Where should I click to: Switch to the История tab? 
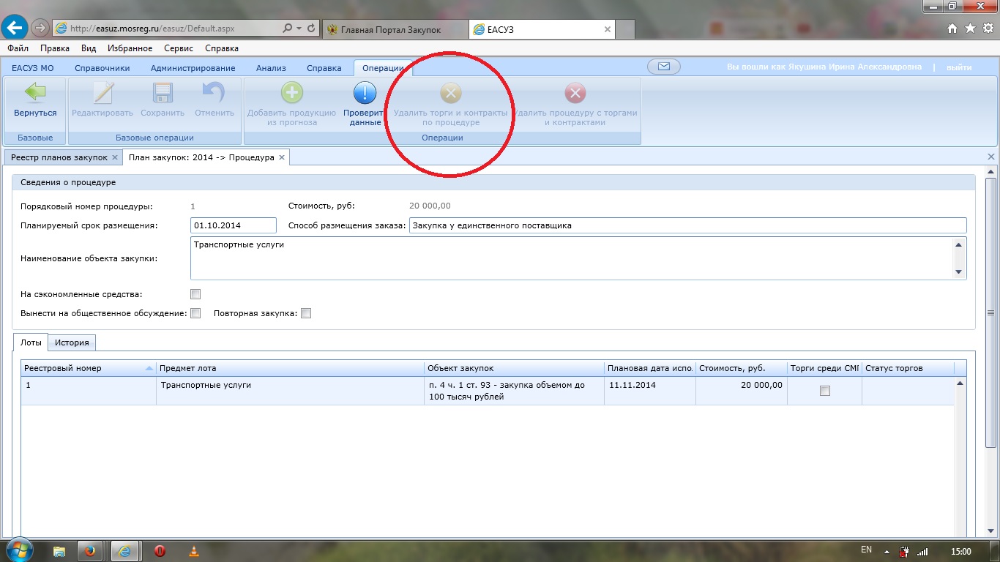(x=72, y=342)
